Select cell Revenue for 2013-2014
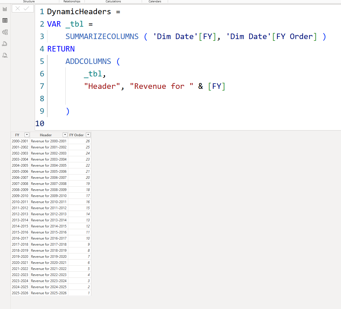 49,220
